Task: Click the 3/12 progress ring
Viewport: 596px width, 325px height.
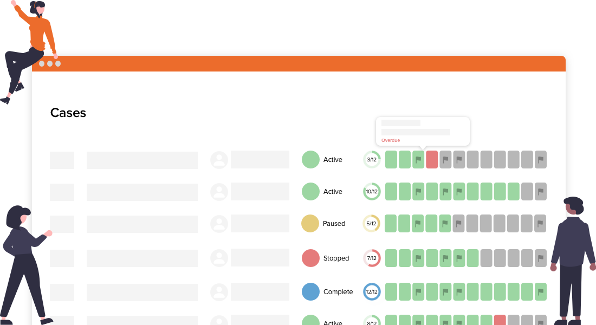Action: point(372,159)
